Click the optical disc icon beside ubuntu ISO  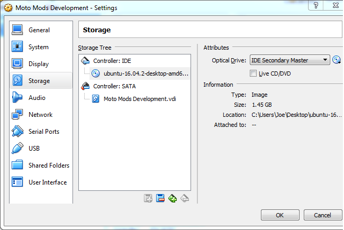[x=95, y=73]
